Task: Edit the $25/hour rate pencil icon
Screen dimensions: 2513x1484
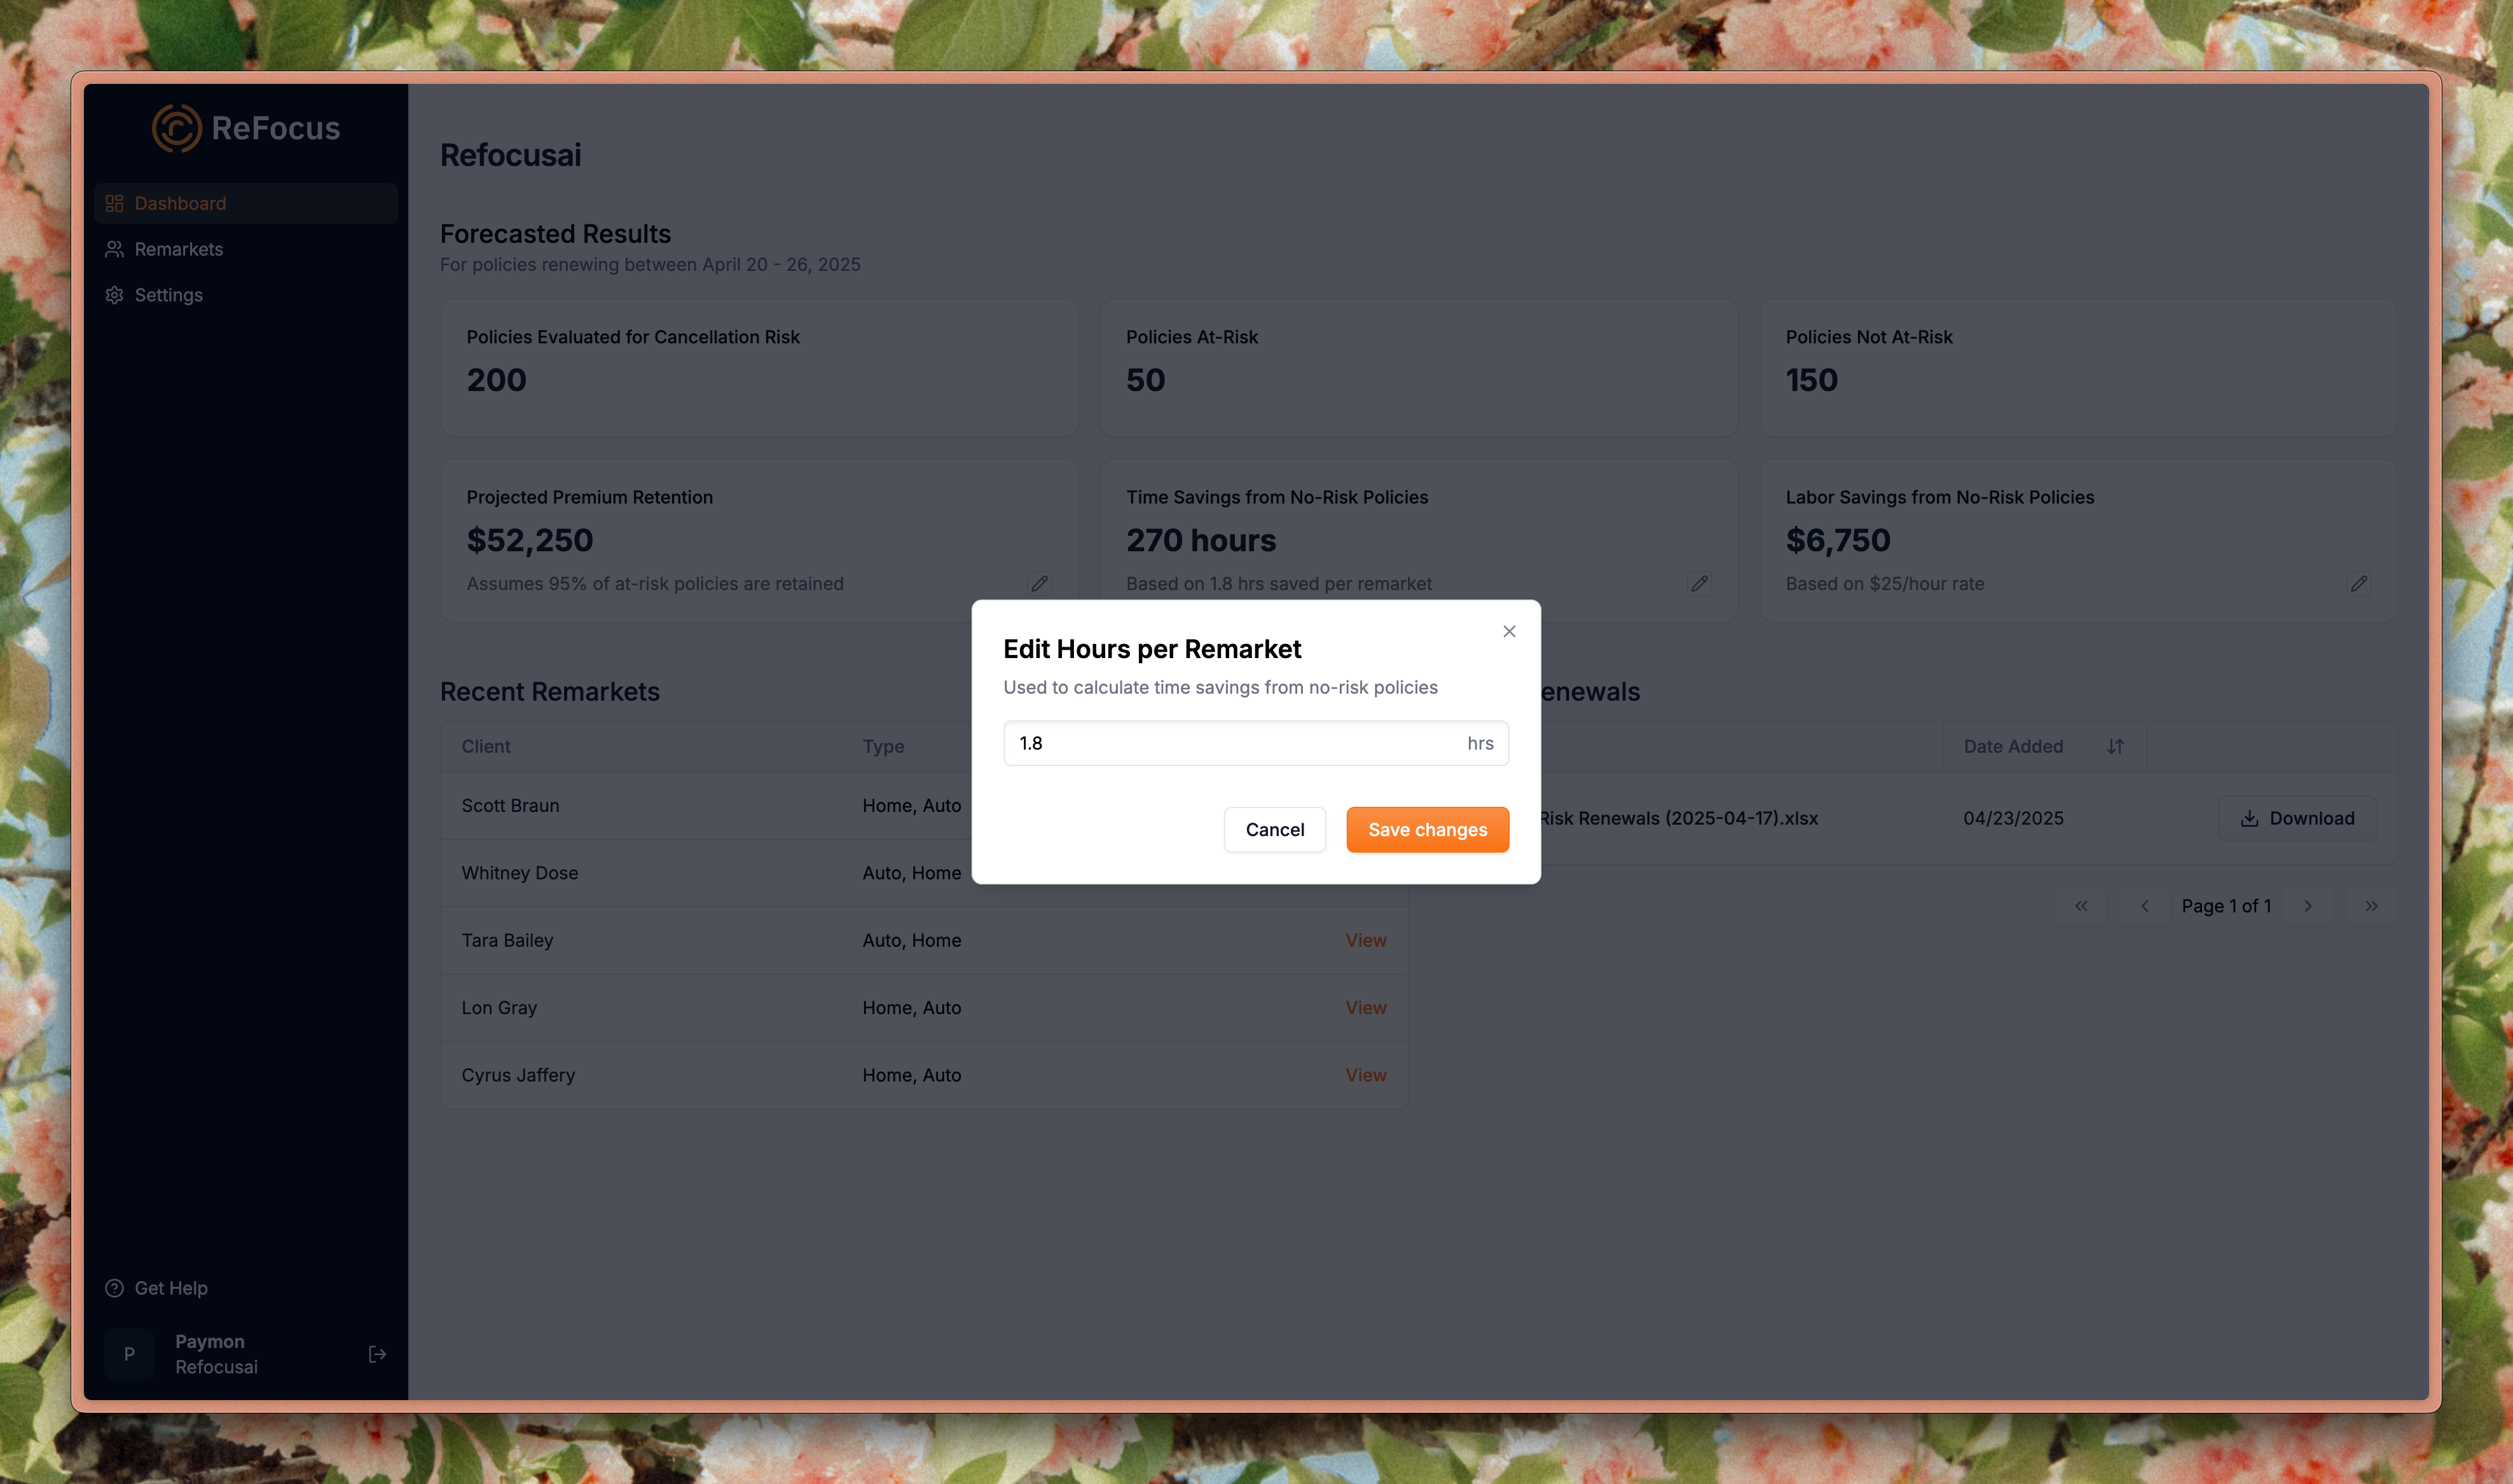Action: click(2358, 583)
